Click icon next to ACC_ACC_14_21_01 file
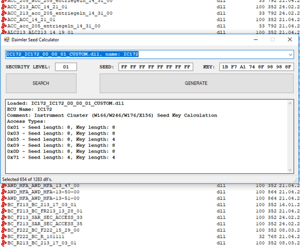300x247 pixels. (4, 19)
